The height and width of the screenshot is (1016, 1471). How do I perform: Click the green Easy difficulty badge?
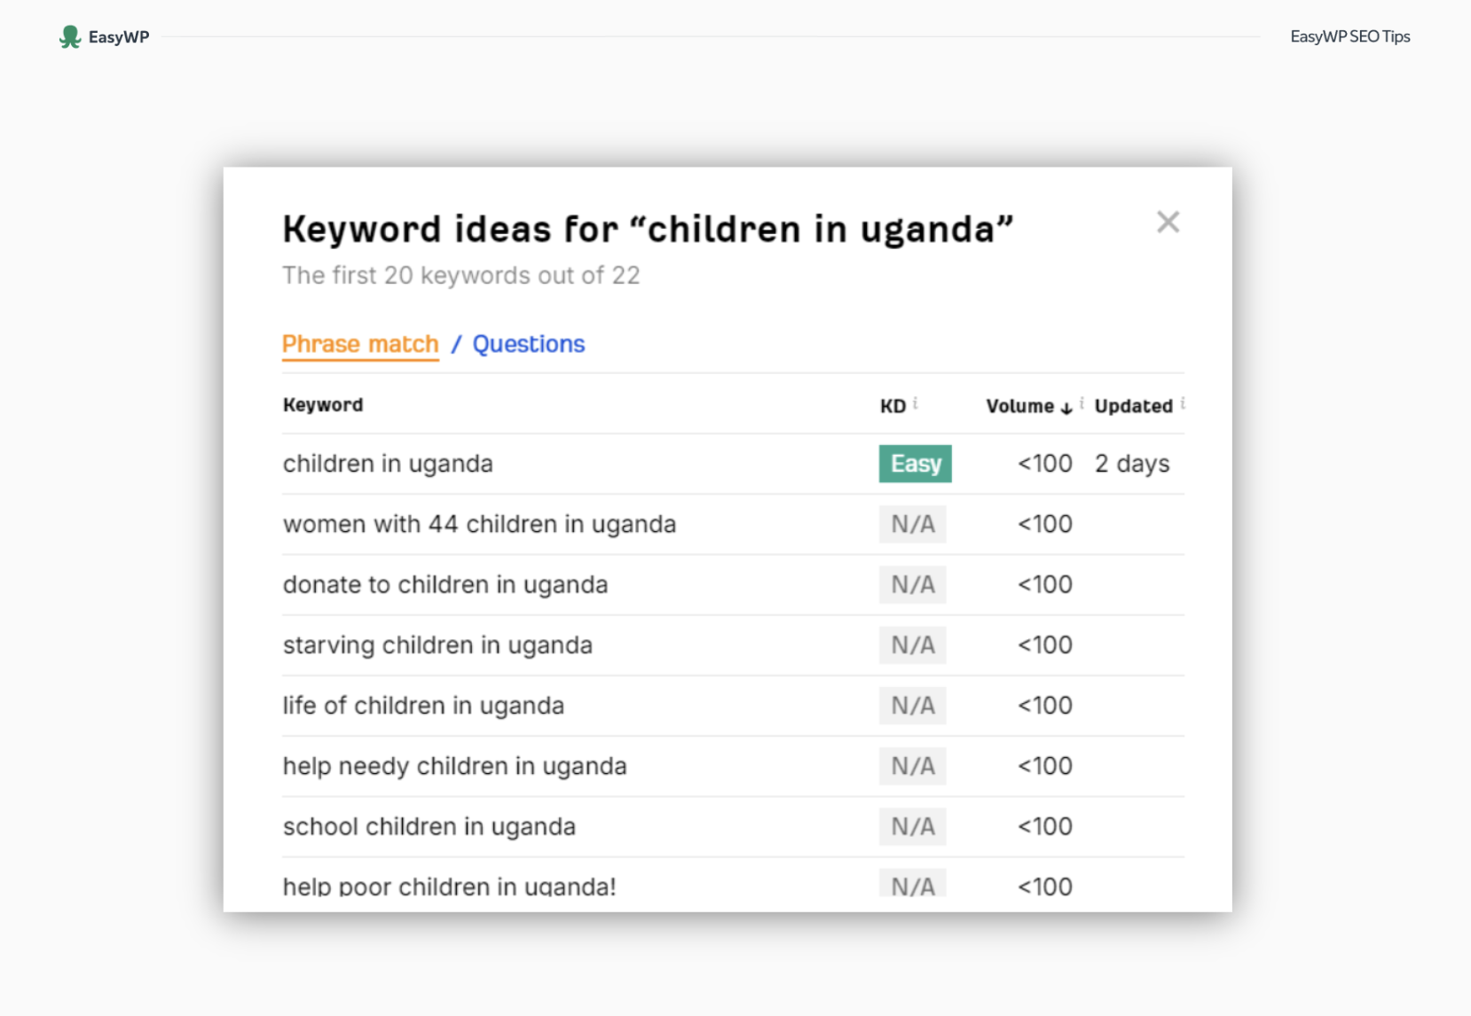tap(915, 464)
